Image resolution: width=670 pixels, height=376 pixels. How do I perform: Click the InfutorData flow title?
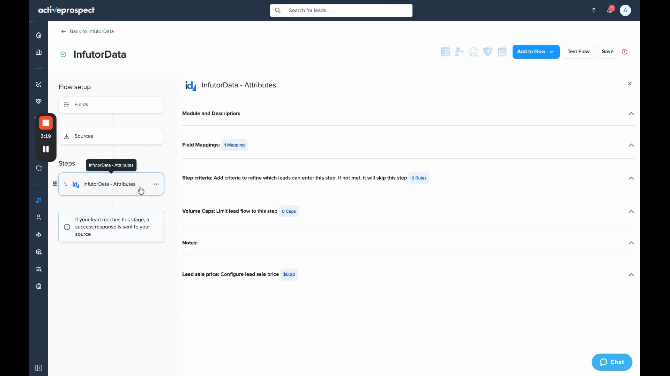coord(100,54)
